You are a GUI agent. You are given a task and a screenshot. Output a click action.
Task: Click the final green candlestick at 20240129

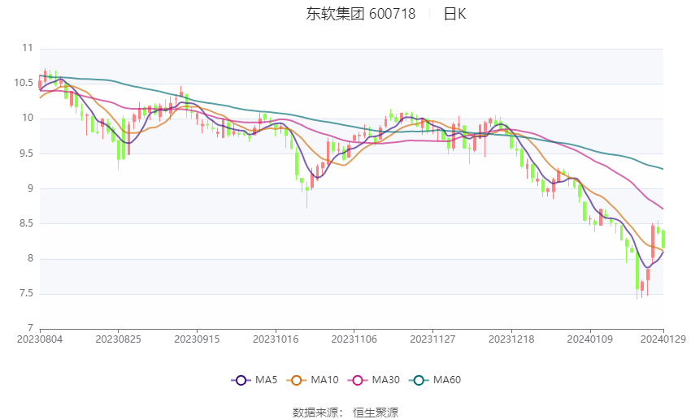(663, 239)
